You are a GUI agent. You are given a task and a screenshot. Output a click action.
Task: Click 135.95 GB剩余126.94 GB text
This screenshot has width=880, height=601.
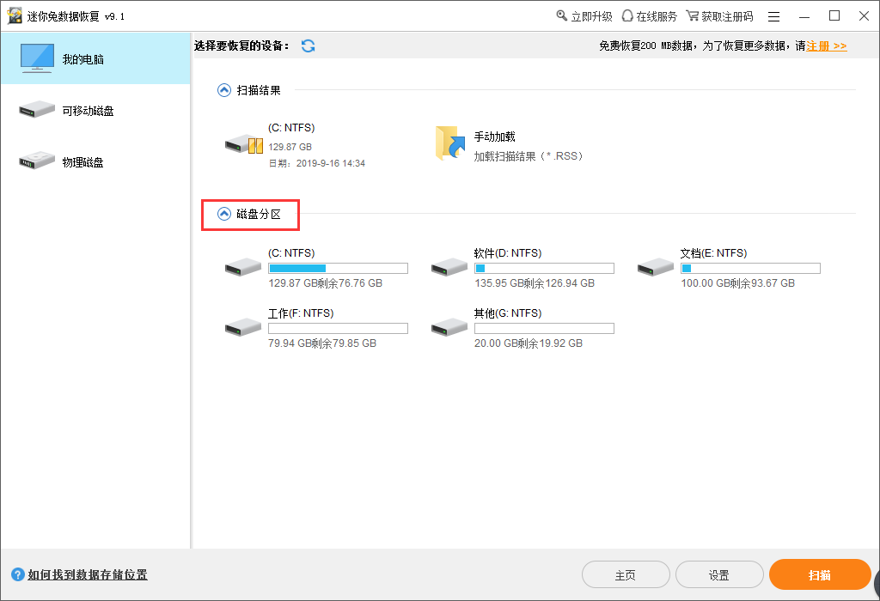click(535, 283)
